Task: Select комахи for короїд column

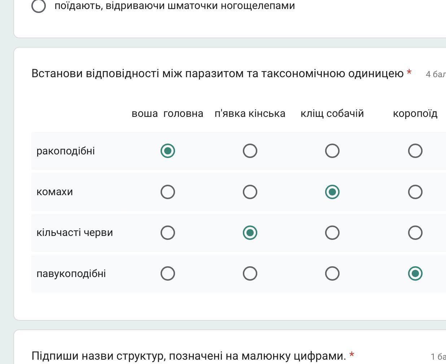Action: click(415, 192)
